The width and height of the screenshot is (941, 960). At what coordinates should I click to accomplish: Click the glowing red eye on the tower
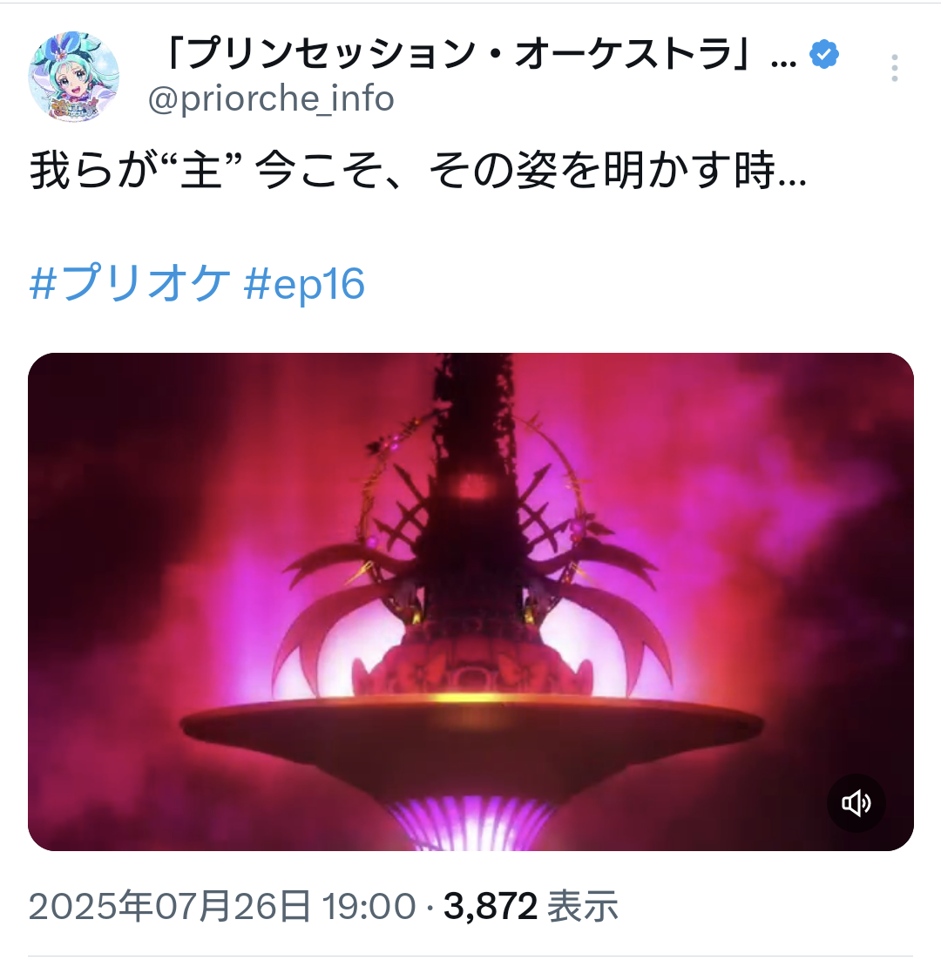click(x=470, y=487)
